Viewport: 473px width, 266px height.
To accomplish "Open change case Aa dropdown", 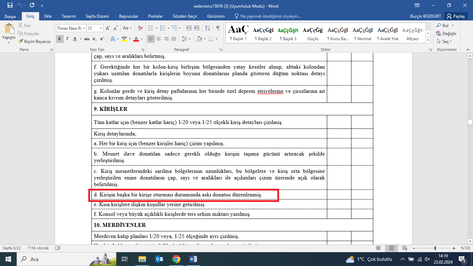I will tap(127, 28).
